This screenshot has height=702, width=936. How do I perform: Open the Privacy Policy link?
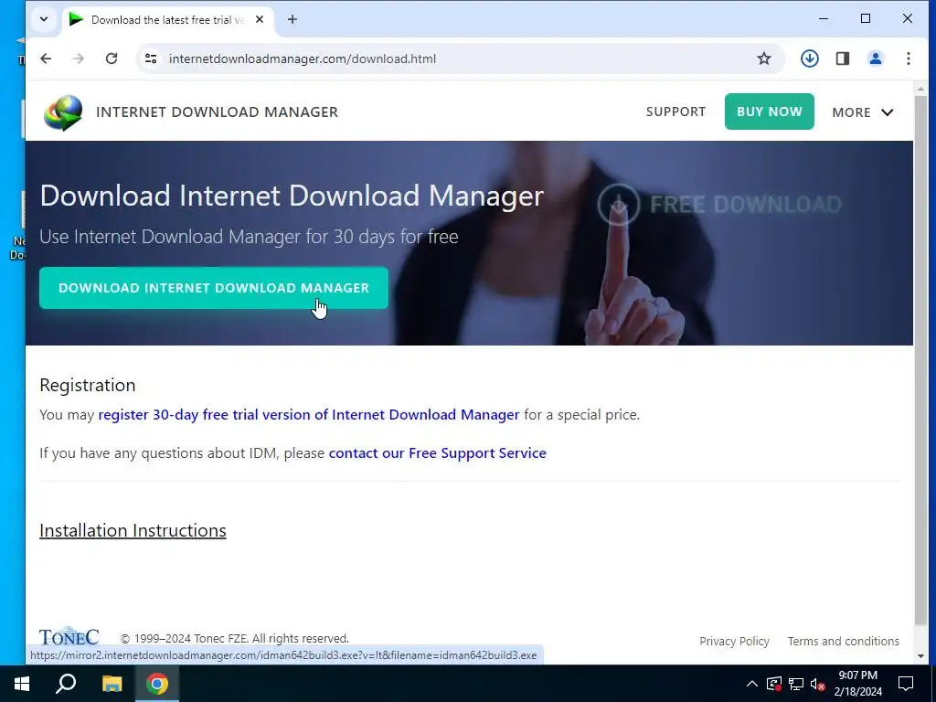(734, 641)
